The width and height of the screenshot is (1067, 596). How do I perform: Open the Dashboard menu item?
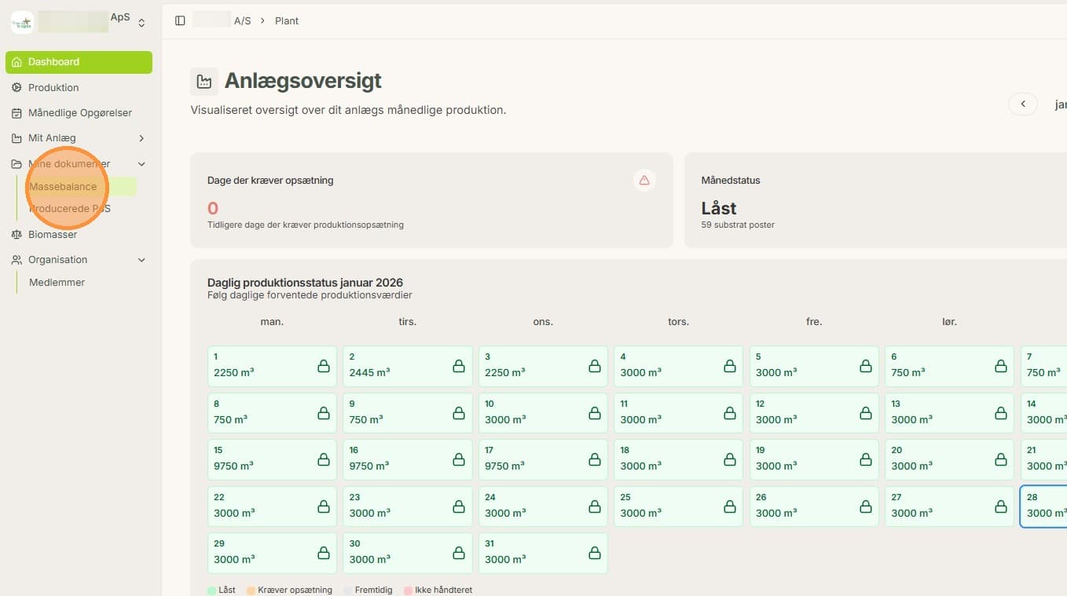pyautogui.click(x=79, y=62)
